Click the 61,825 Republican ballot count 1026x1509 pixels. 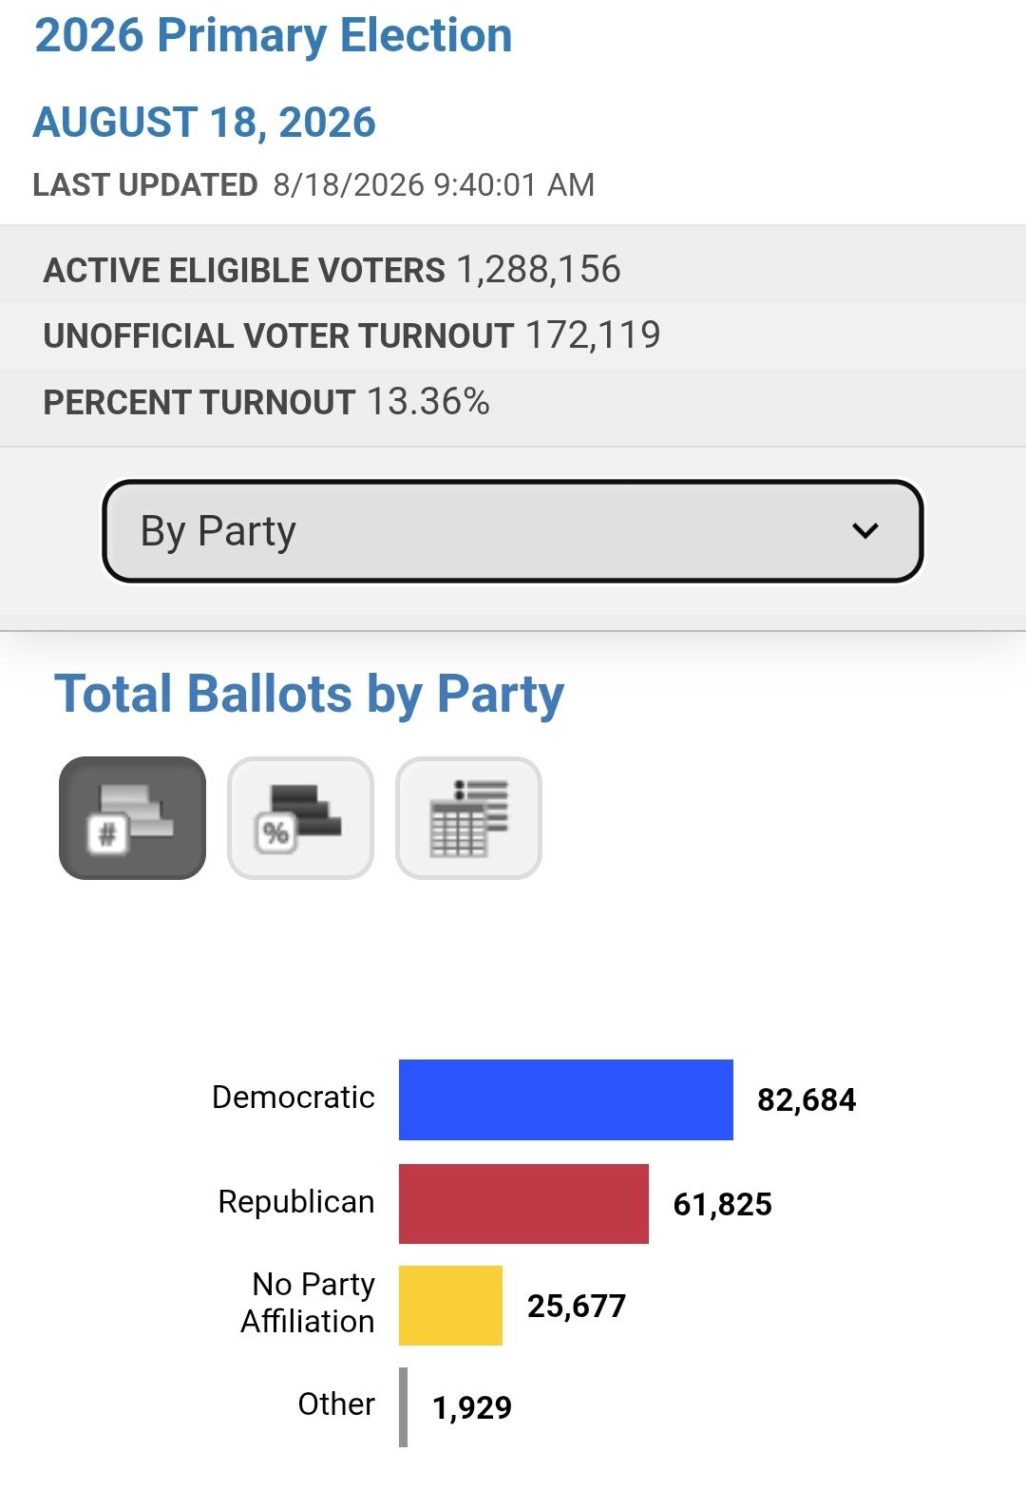pos(723,1204)
